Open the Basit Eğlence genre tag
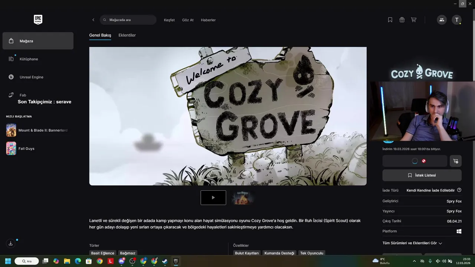Screen dimensions: 475x267 click(x=103, y=253)
